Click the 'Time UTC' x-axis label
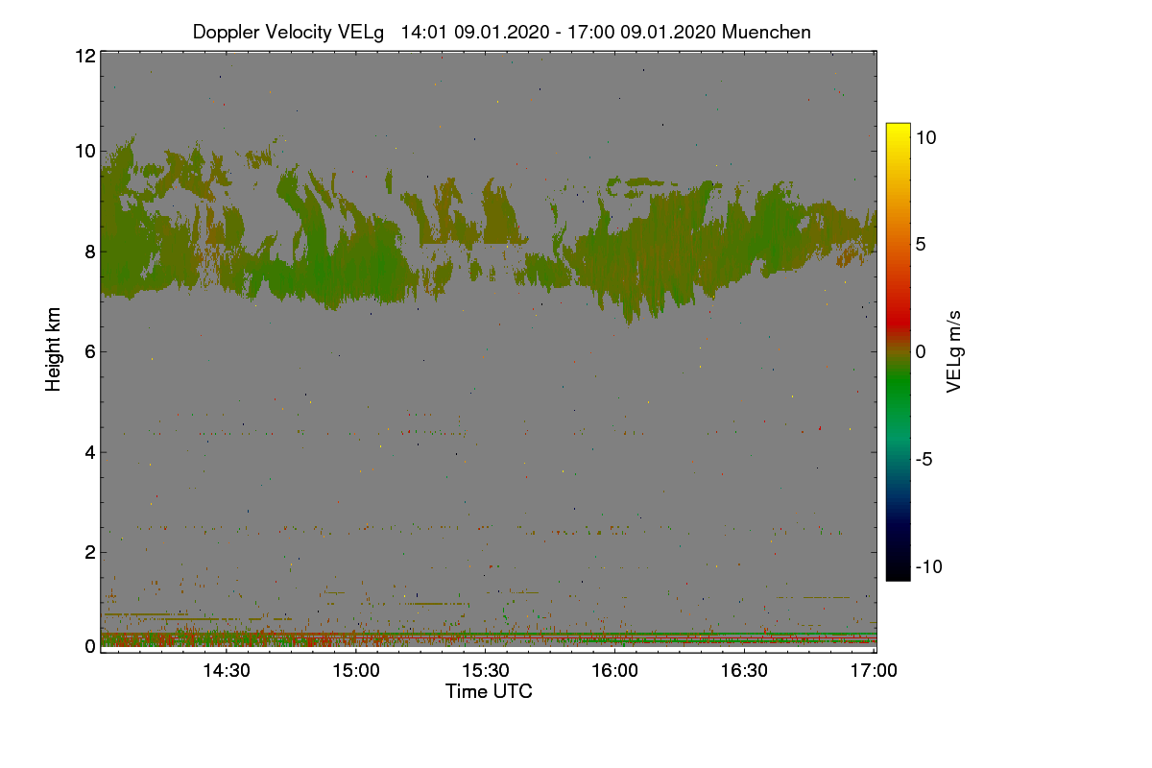 (x=489, y=691)
